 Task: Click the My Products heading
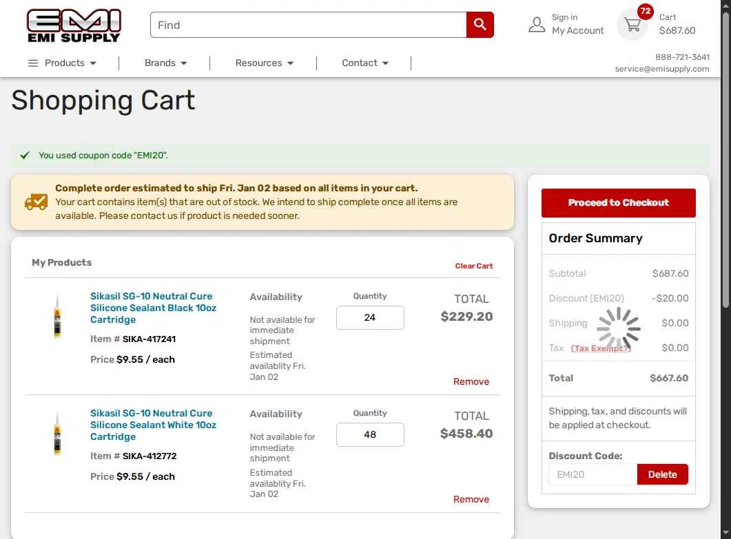(61, 262)
